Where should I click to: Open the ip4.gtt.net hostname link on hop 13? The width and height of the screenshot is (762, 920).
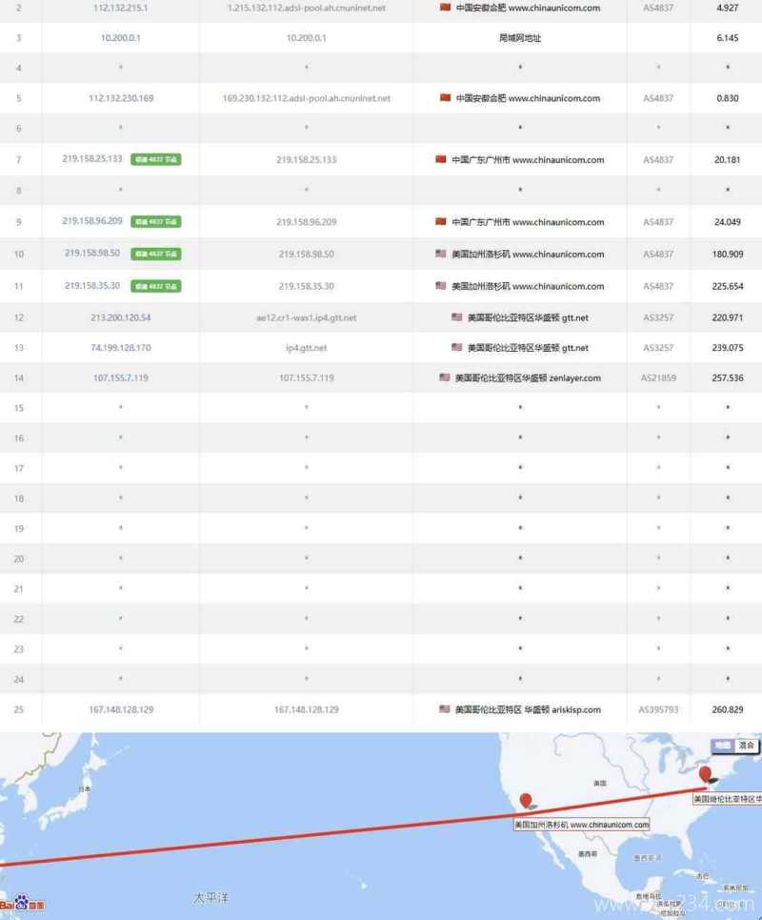point(306,347)
